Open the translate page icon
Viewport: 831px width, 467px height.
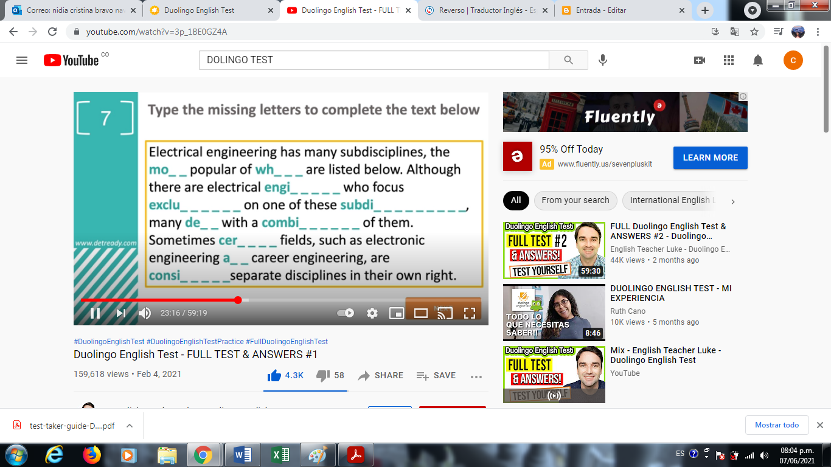735,32
